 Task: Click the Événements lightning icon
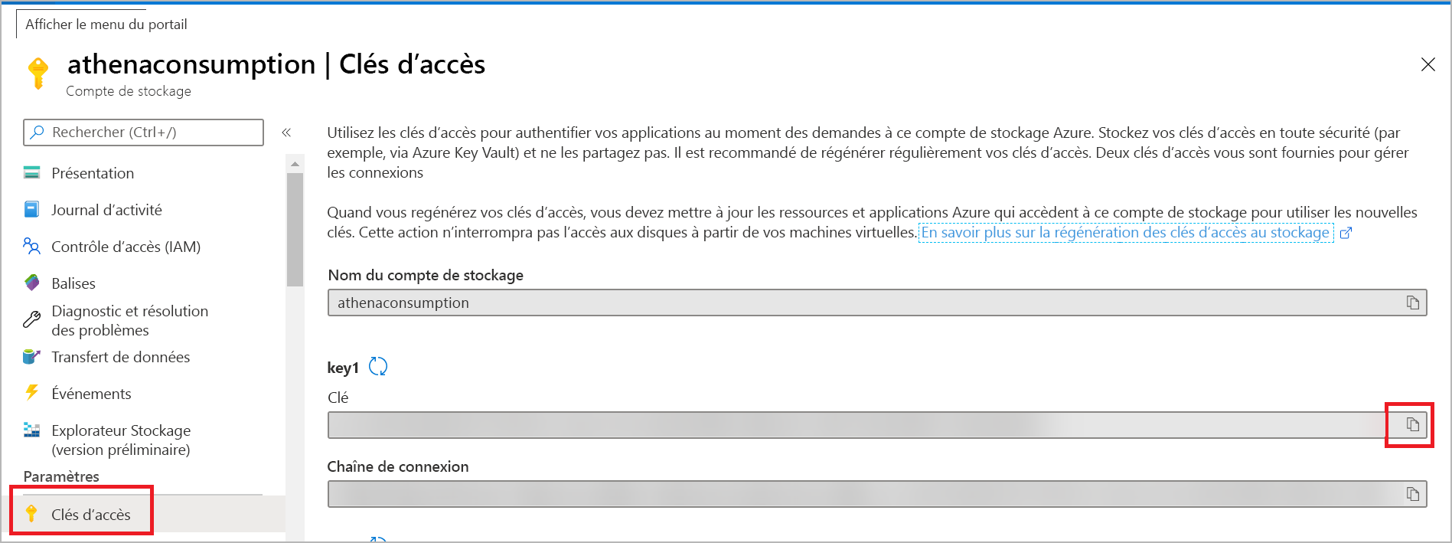[31, 392]
